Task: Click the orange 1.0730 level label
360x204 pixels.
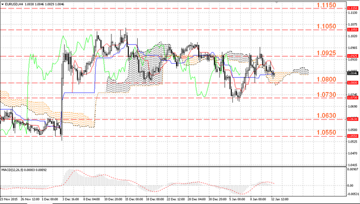Action: (x=326, y=95)
